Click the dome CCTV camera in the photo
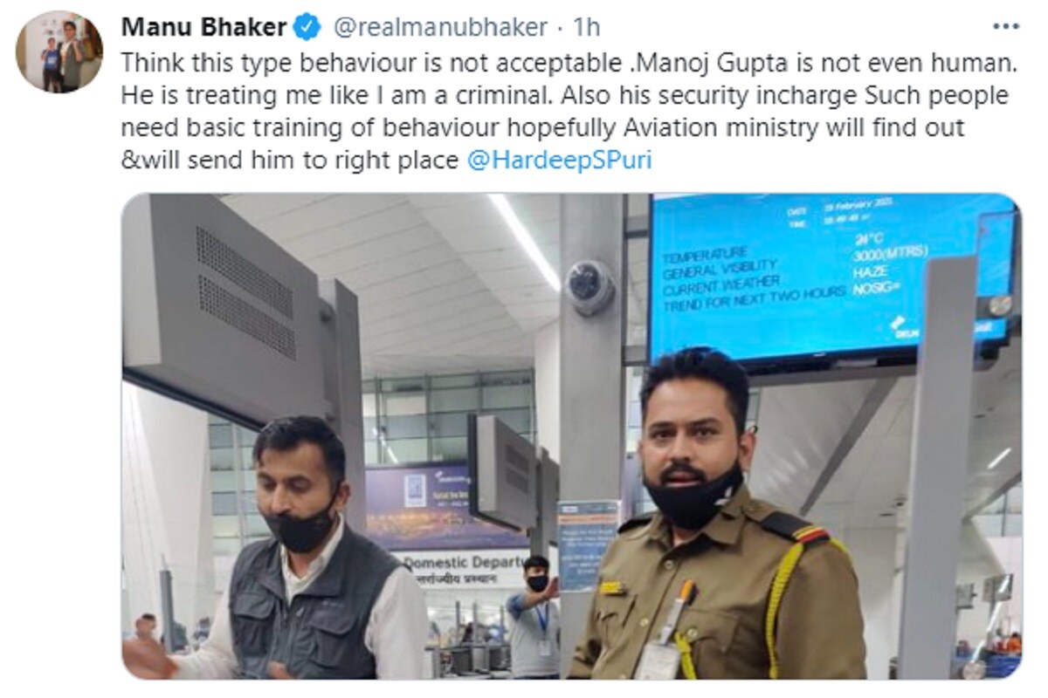 [589, 287]
